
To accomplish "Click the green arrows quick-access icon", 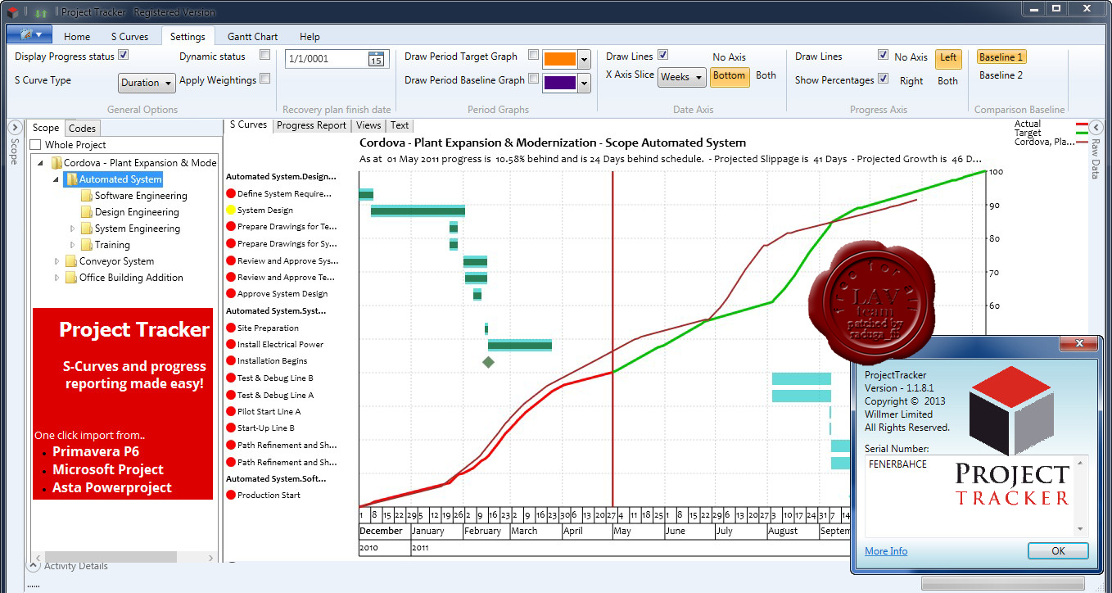I will 39,12.
